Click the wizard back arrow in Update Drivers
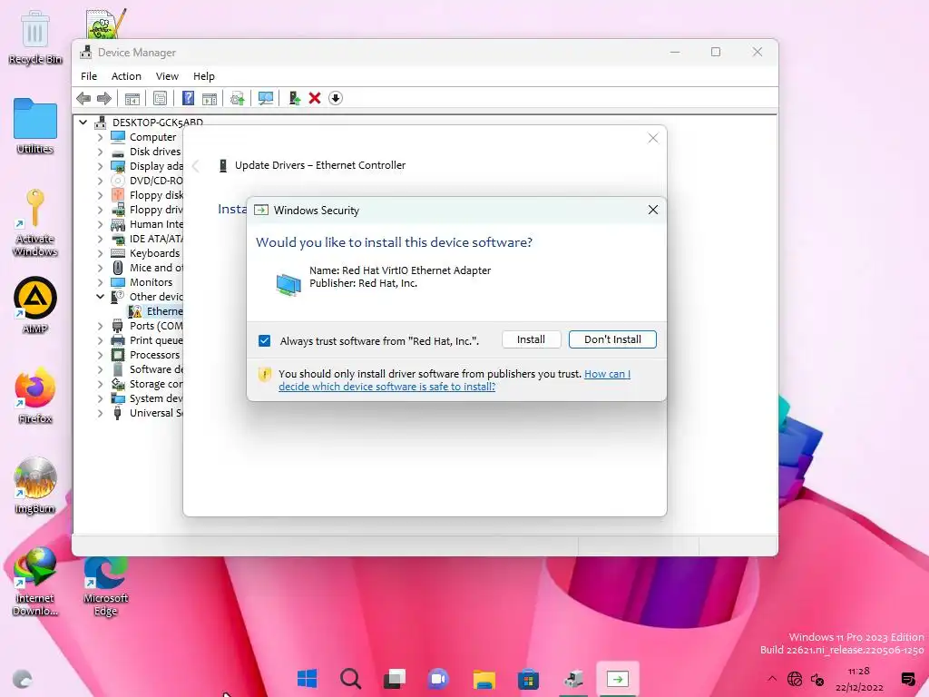The height and width of the screenshot is (697, 929). [x=196, y=165]
